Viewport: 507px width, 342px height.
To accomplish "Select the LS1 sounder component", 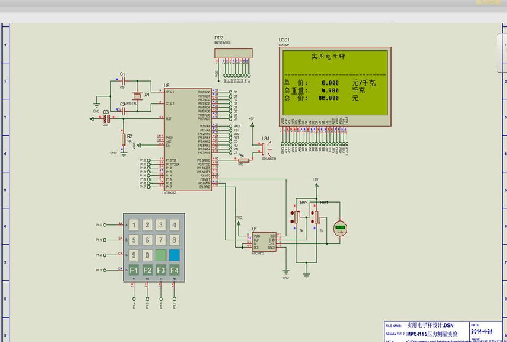I will point(264,150).
